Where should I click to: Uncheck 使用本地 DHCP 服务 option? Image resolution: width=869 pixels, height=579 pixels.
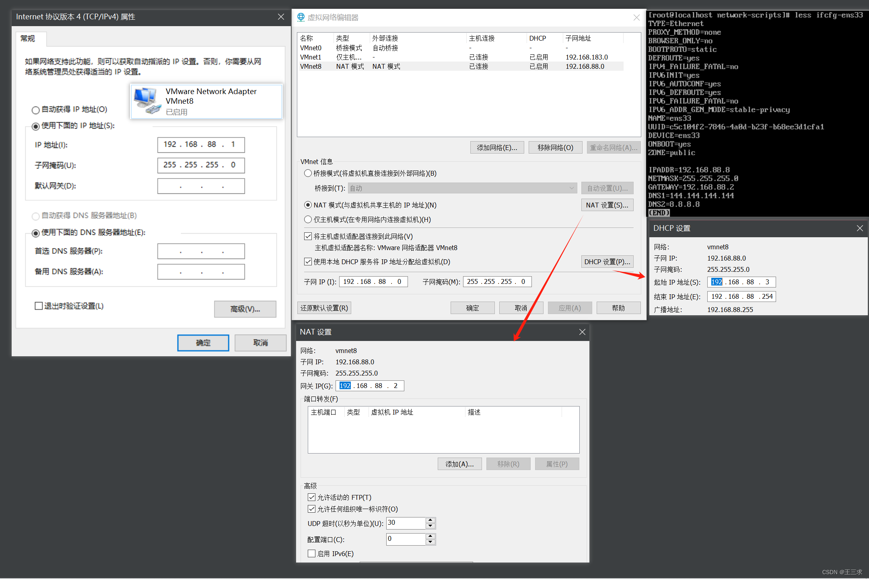(x=308, y=262)
